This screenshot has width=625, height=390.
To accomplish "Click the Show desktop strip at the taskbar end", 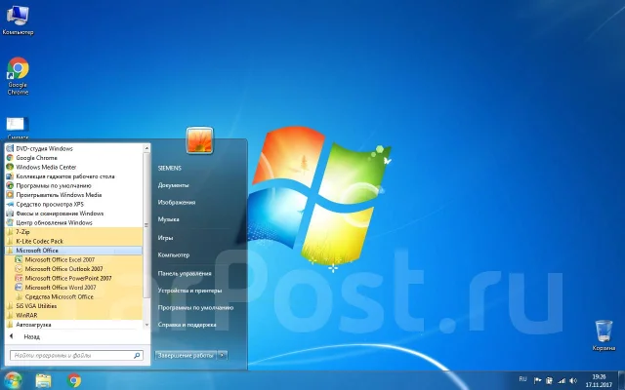I will [621, 380].
